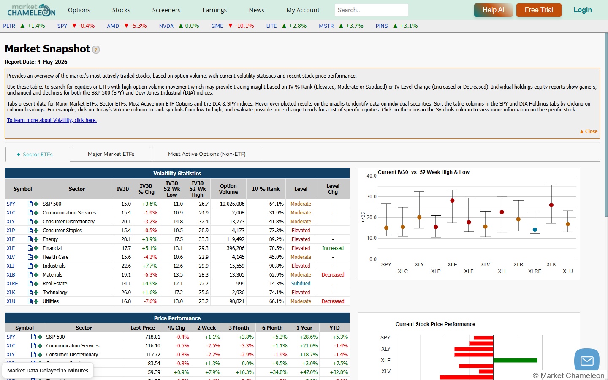Select the blue XLRE data point on the IV30 chart
The image size is (608, 380).
point(535,230)
